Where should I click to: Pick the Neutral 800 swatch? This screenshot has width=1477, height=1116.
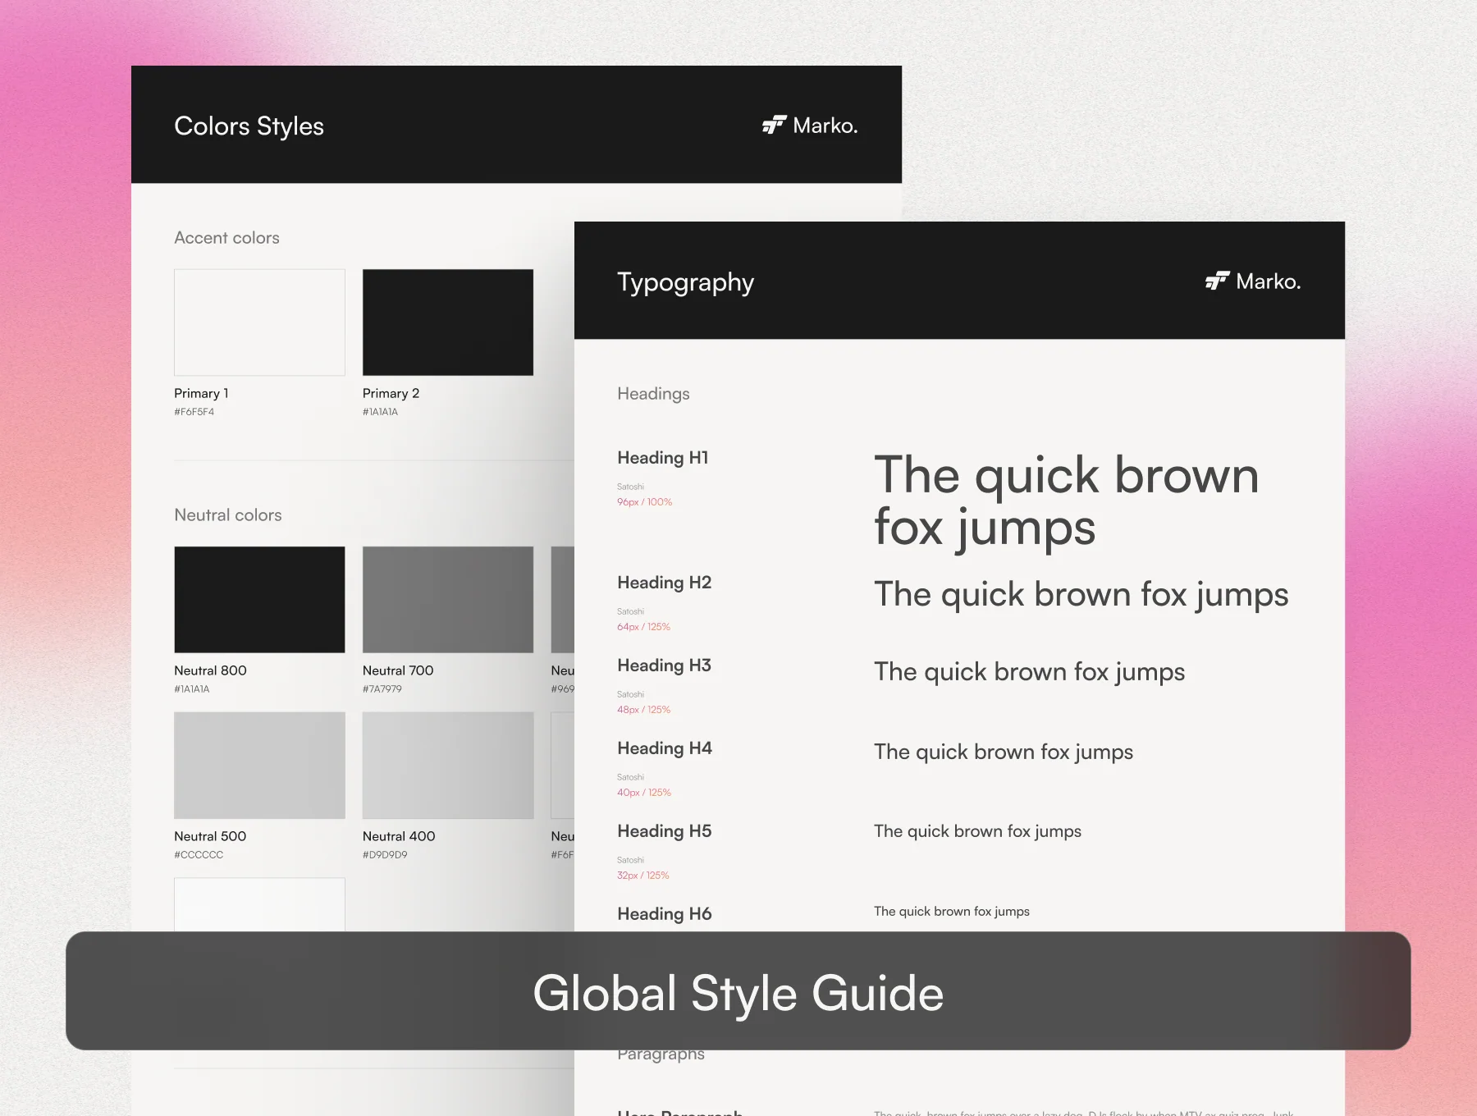[259, 600]
